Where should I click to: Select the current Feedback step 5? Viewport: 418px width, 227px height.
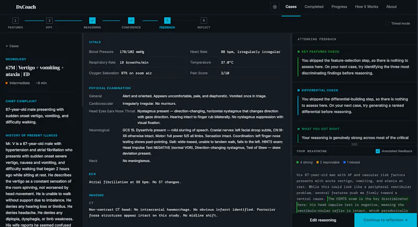[167, 20]
